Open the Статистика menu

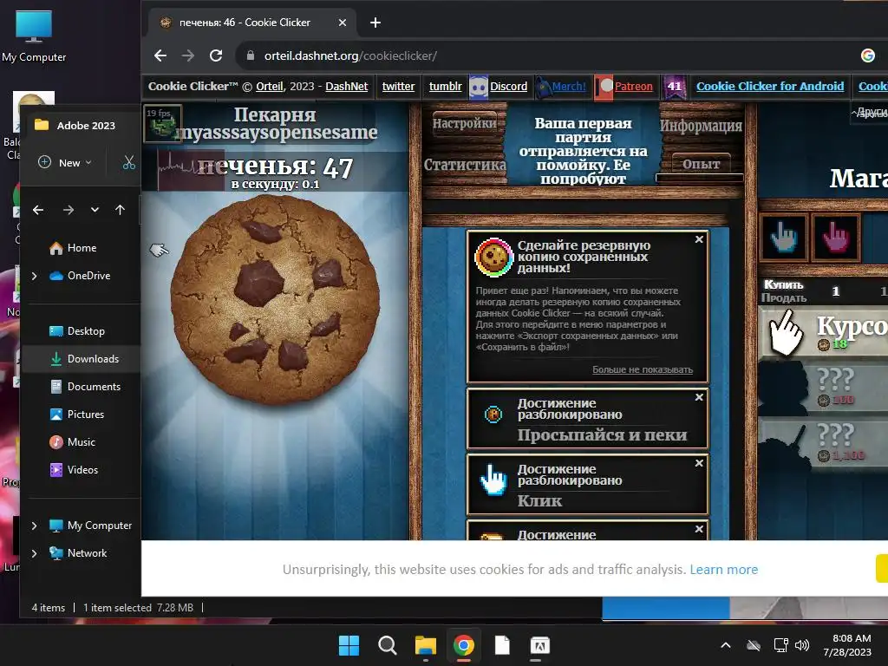point(465,164)
